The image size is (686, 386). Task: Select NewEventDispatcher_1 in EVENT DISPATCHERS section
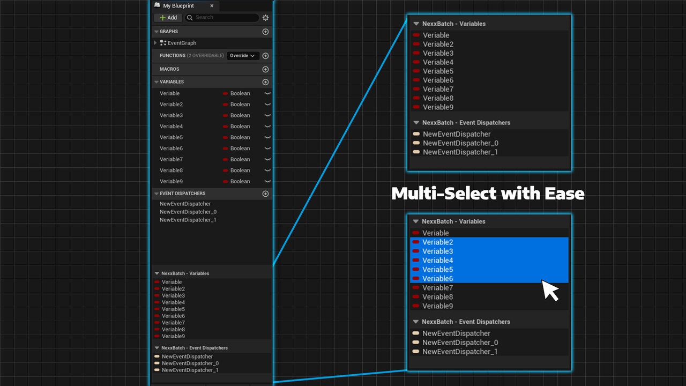click(188, 220)
